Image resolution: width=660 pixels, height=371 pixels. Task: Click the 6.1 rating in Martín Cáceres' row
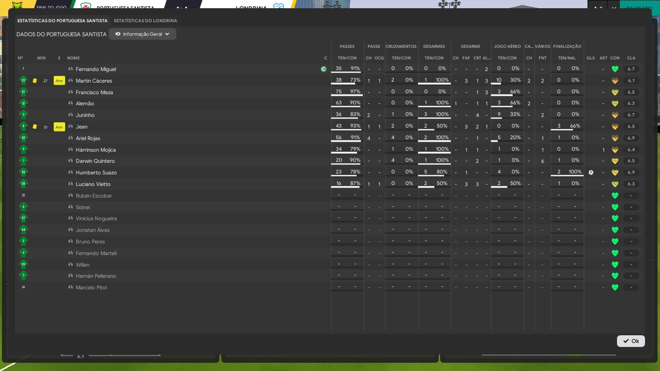(631, 81)
